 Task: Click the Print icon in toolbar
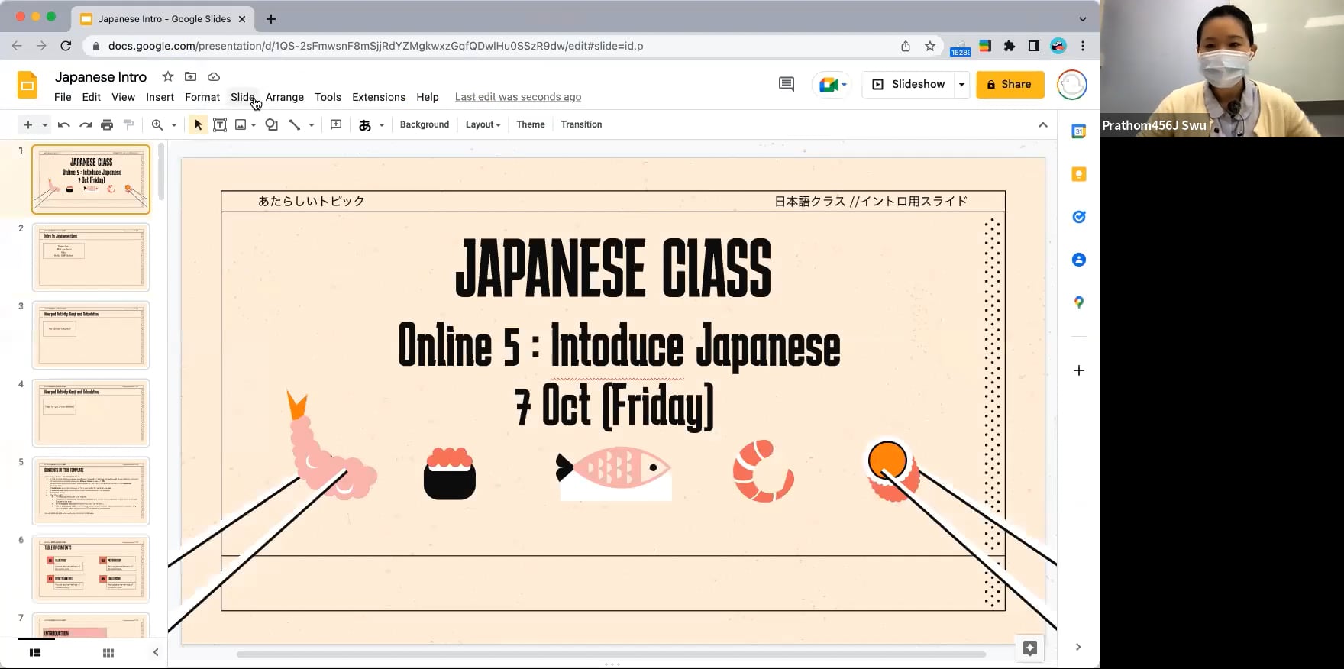tap(107, 124)
